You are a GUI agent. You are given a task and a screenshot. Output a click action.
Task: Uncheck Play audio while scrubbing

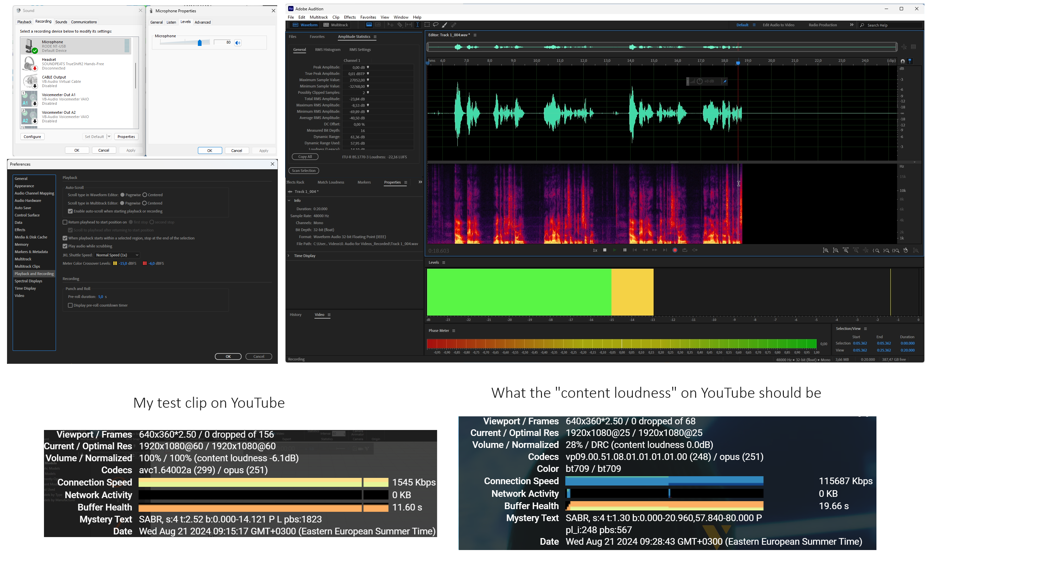click(65, 246)
